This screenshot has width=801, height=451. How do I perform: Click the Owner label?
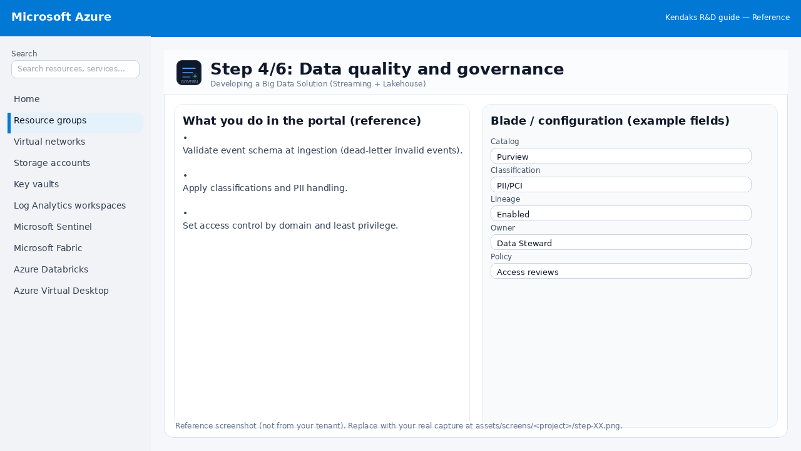[503, 228]
